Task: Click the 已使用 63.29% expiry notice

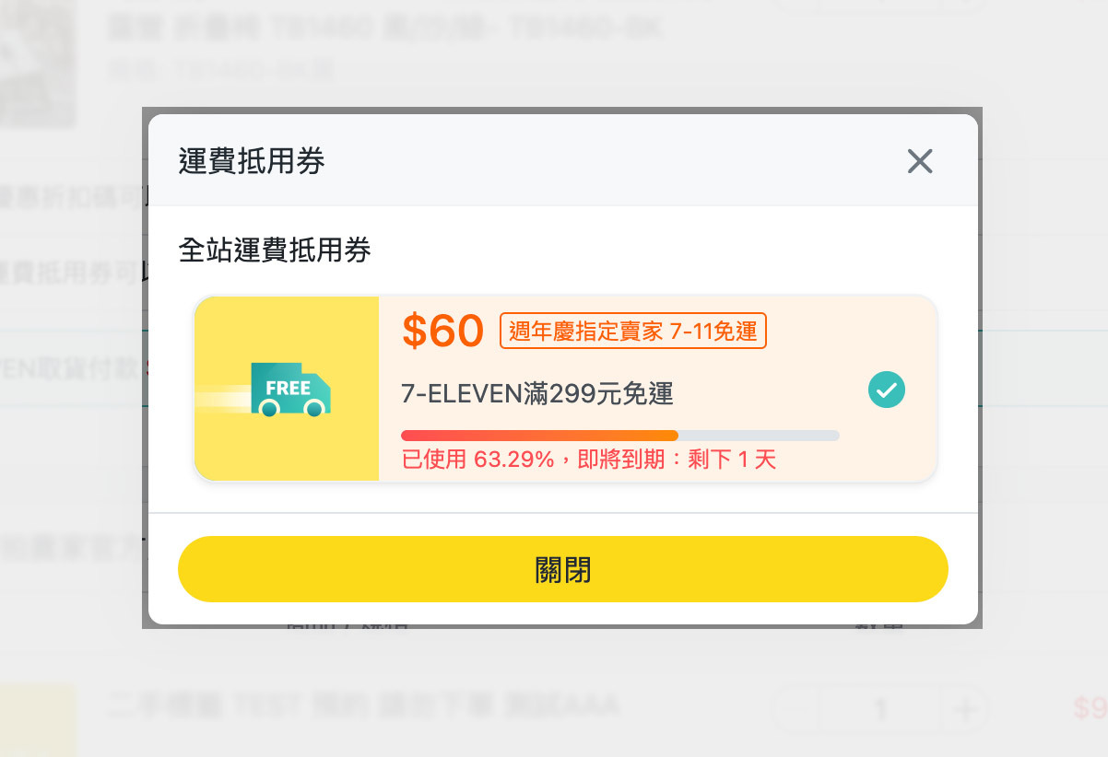Action: click(x=589, y=459)
